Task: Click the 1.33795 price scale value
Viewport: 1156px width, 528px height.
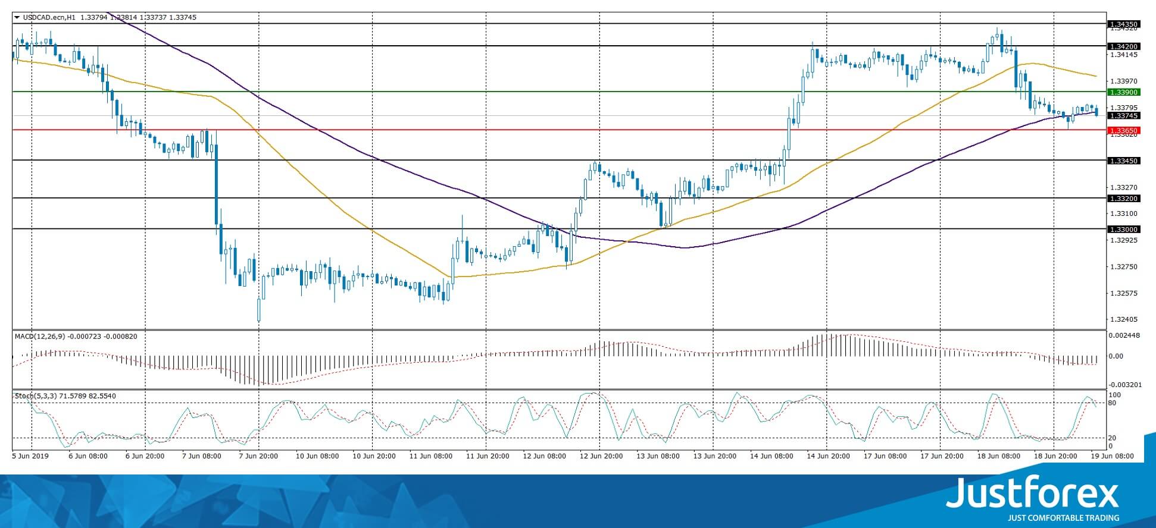Action: (x=1124, y=108)
